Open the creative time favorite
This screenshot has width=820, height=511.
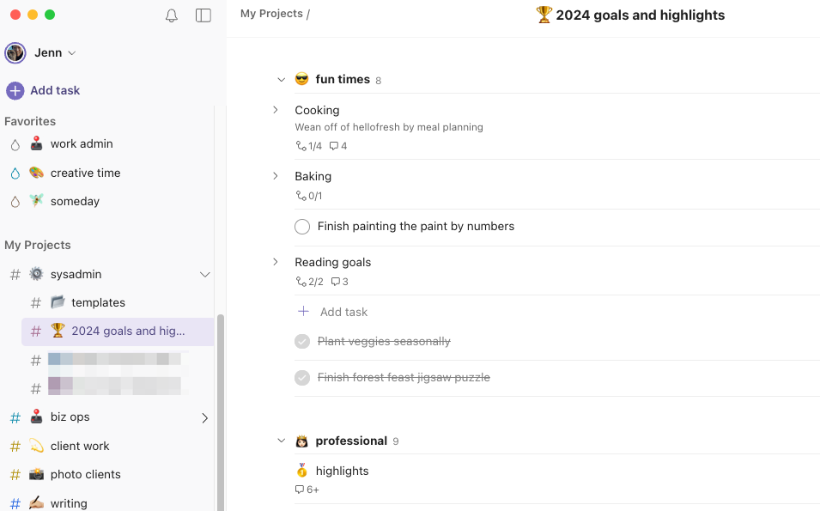pyautogui.click(x=85, y=173)
